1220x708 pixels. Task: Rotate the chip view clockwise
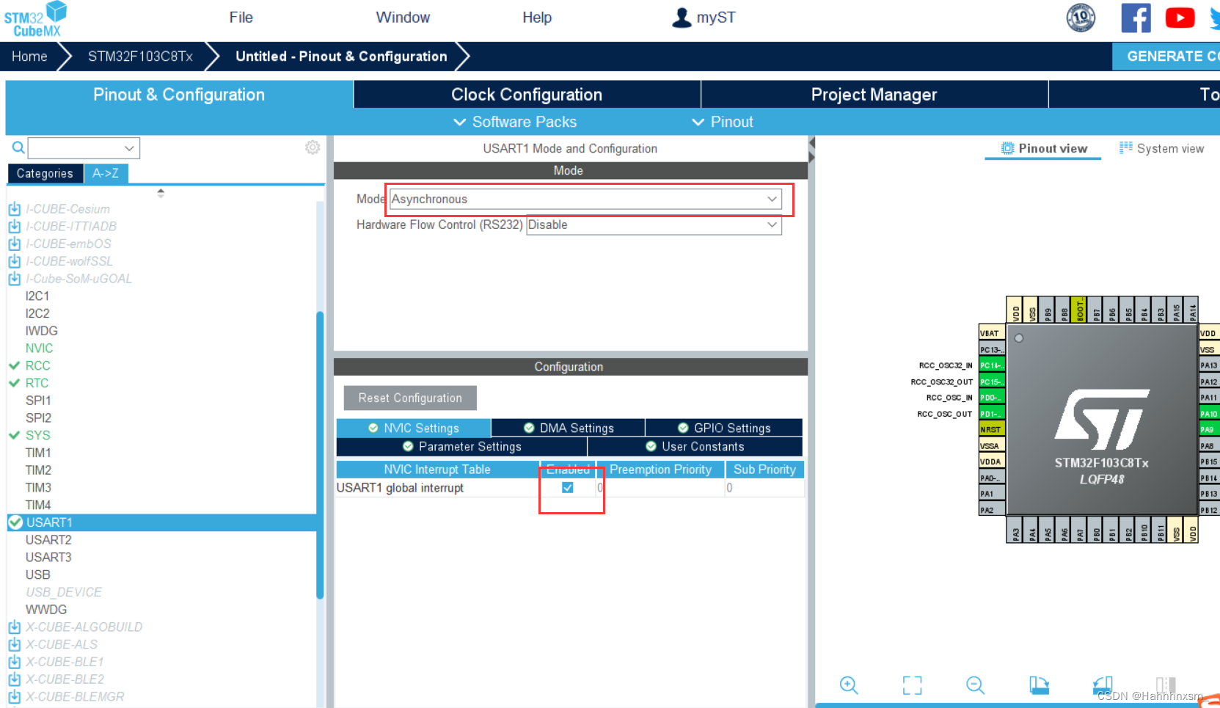tap(1039, 685)
